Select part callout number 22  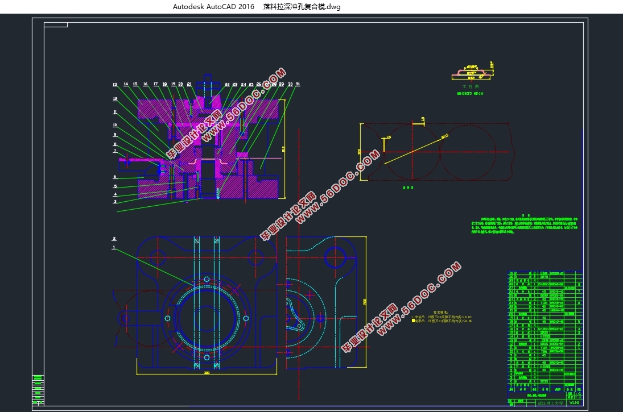227,85
